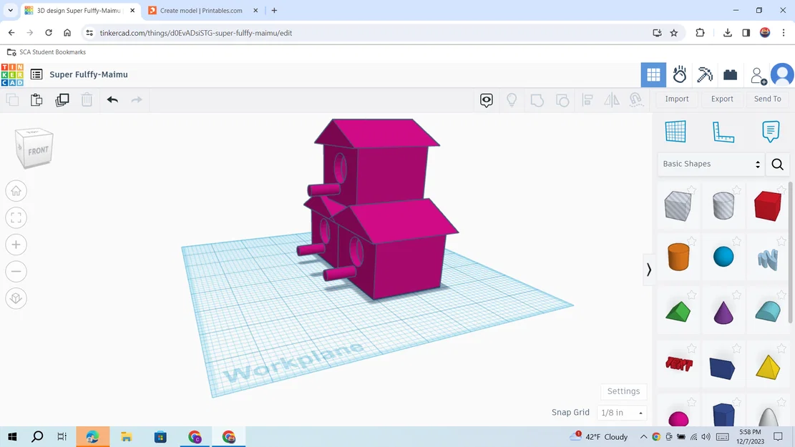Click the Align tool icon
The image size is (795, 447).
[x=587, y=100]
